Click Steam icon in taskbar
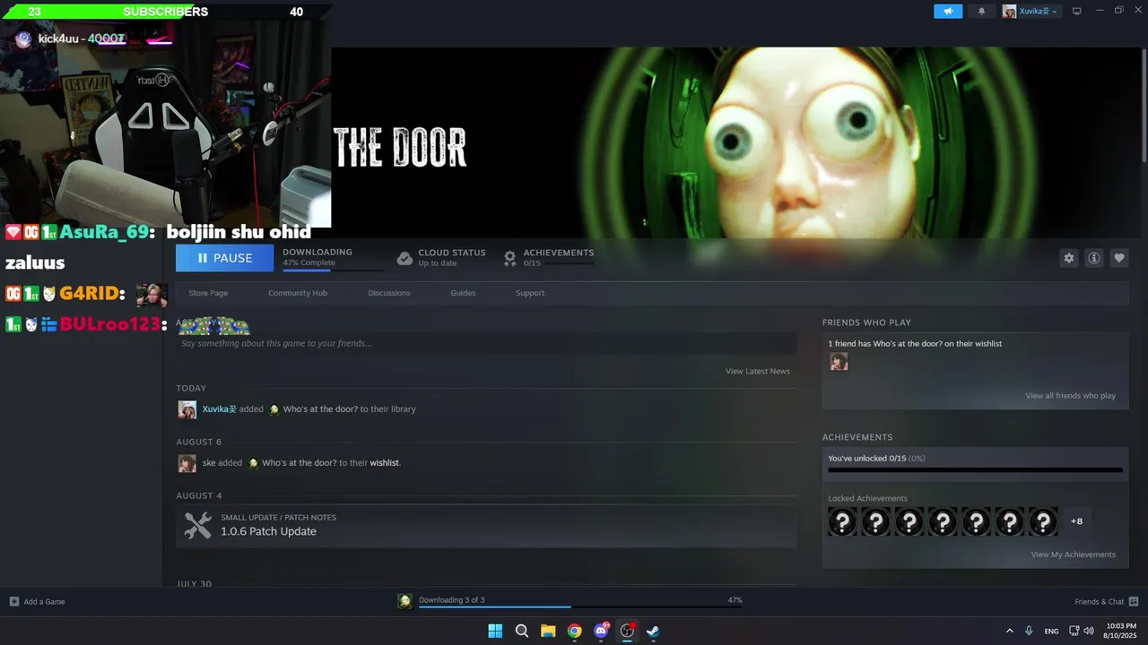Screen dimensions: 1148x645 (654, 631)
